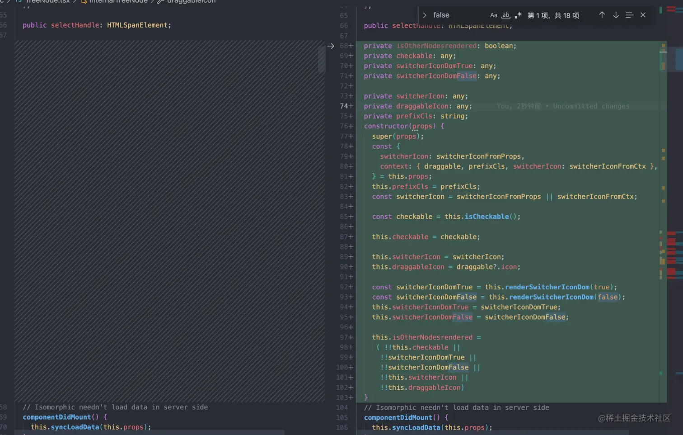
Task: Click line number 68 in modified editor gutter
Action: (x=344, y=46)
